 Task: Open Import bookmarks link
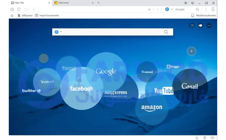[47, 15]
